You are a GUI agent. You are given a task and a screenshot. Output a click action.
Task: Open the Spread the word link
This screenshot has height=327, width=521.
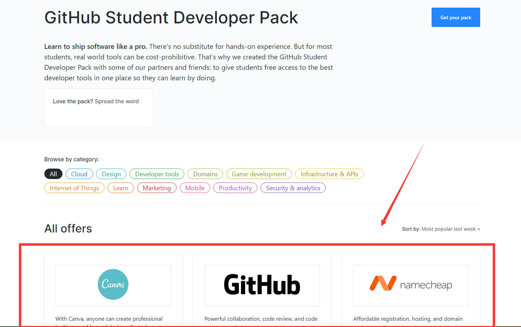tap(117, 102)
